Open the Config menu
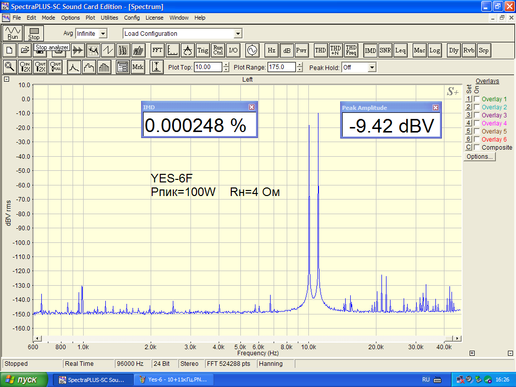Screen dimensions: 516x387 [x=132, y=18]
